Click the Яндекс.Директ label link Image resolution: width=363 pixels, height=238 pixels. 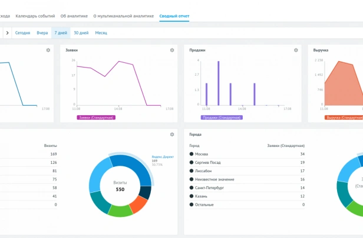tap(163, 157)
